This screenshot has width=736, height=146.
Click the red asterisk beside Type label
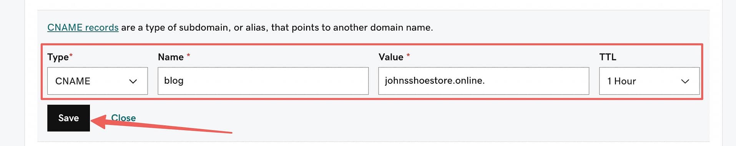[71, 56]
